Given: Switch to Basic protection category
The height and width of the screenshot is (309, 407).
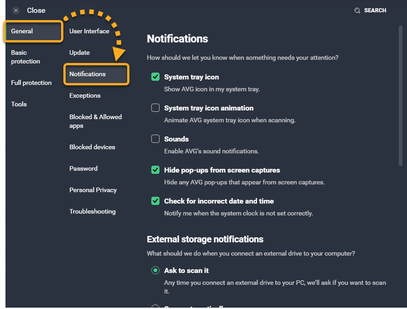Looking at the screenshot, I should [x=26, y=57].
